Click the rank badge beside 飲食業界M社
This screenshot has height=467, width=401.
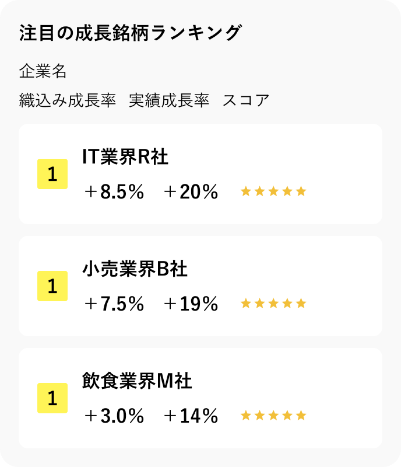pyautogui.click(x=52, y=398)
